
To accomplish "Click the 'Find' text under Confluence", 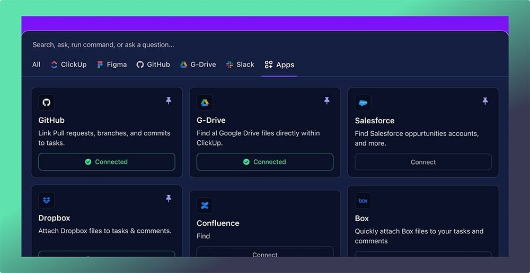I will pyautogui.click(x=203, y=236).
